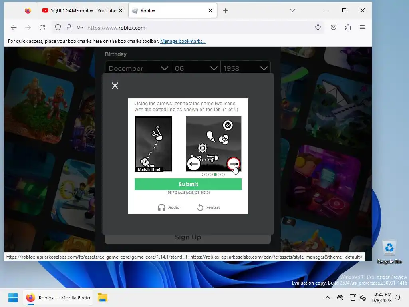The width and height of the screenshot is (409, 307).
Task: Minimize the Firefox window
Action: click(x=326, y=10)
